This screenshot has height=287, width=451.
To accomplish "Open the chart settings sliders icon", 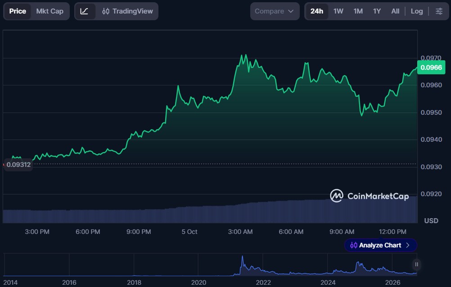I will pyautogui.click(x=439, y=11).
